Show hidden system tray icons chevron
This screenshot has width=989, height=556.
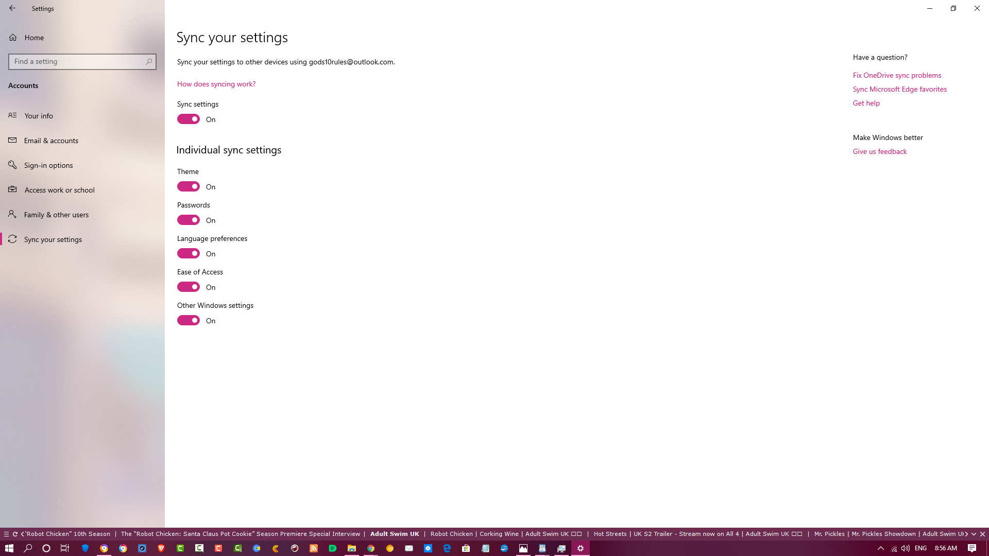[x=881, y=548]
